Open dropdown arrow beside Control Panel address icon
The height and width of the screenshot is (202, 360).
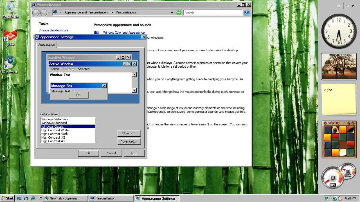[x=60, y=12]
